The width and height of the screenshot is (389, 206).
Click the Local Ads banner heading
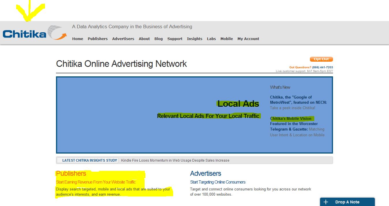pos(238,104)
